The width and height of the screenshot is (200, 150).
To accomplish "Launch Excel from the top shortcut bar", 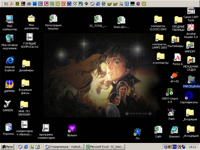I will click(52, 4).
